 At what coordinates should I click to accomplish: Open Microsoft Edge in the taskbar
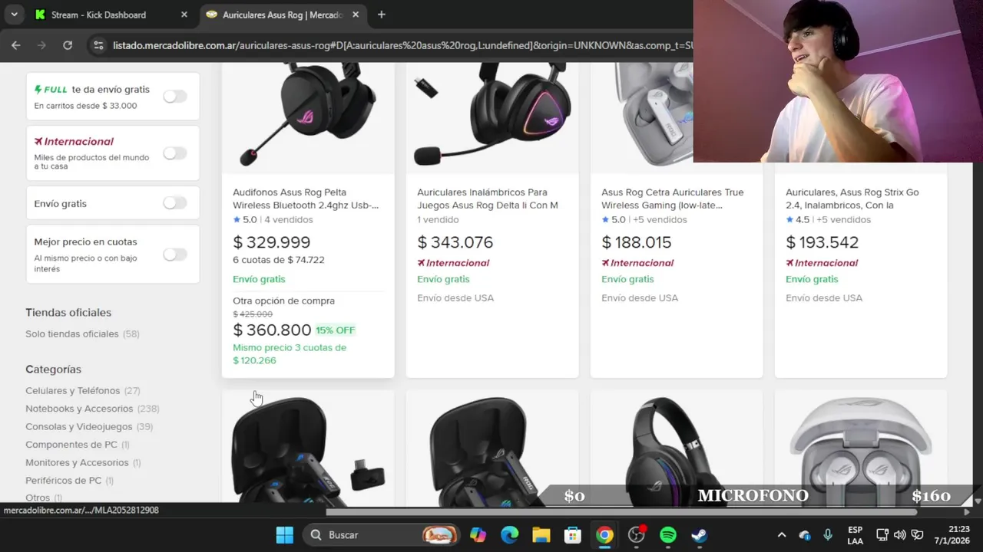[x=510, y=534]
